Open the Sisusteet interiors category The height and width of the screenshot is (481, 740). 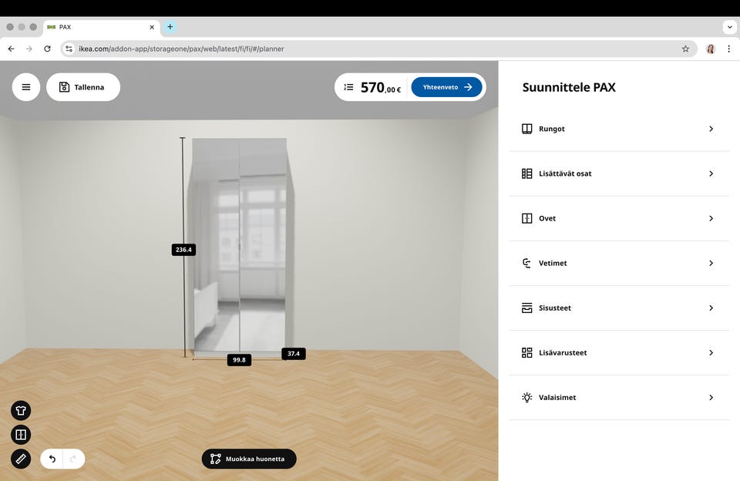(x=619, y=308)
